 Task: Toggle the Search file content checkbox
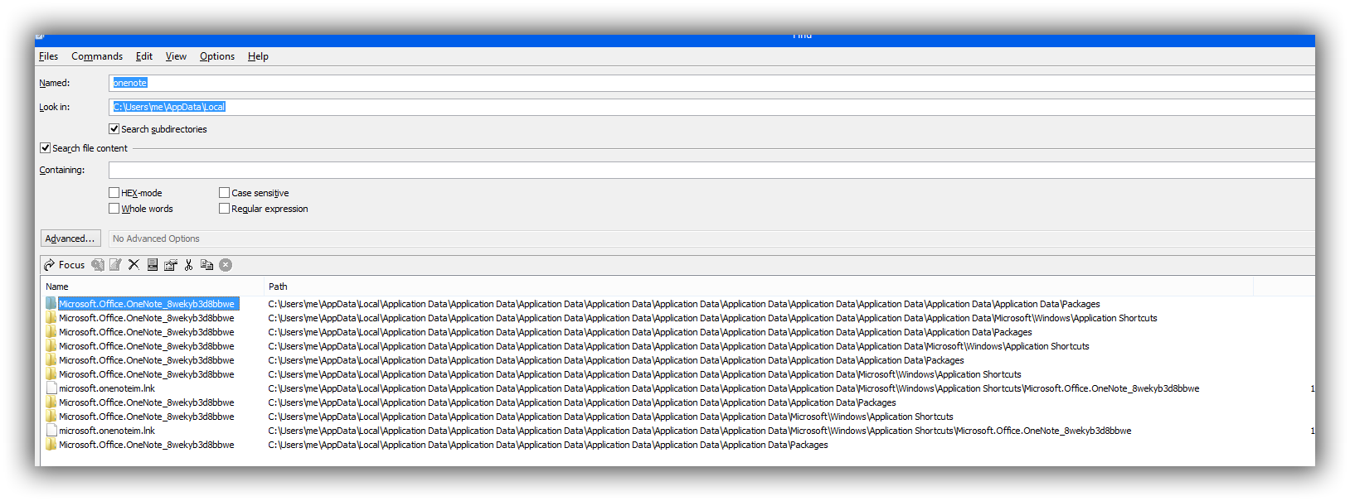[45, 148]
